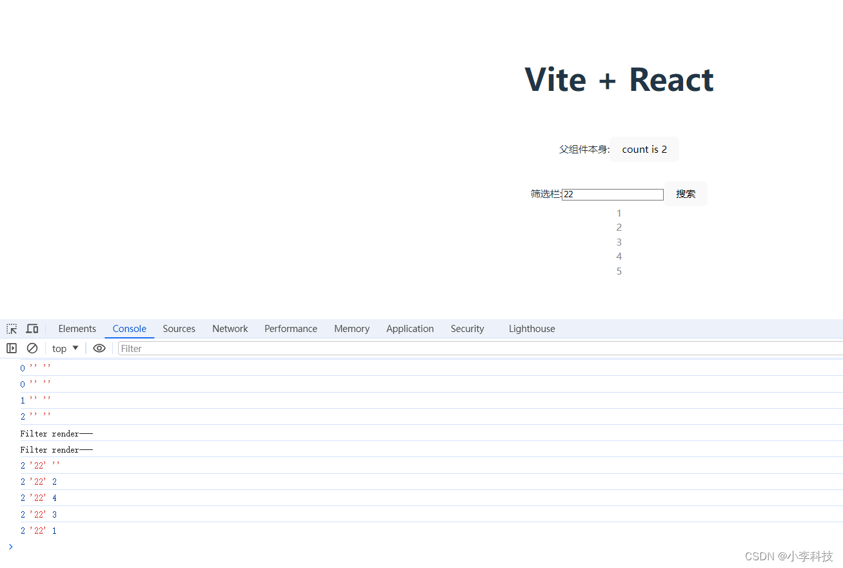Go to the Network tab
The image size is (843, 568).
tap(230, 329)
